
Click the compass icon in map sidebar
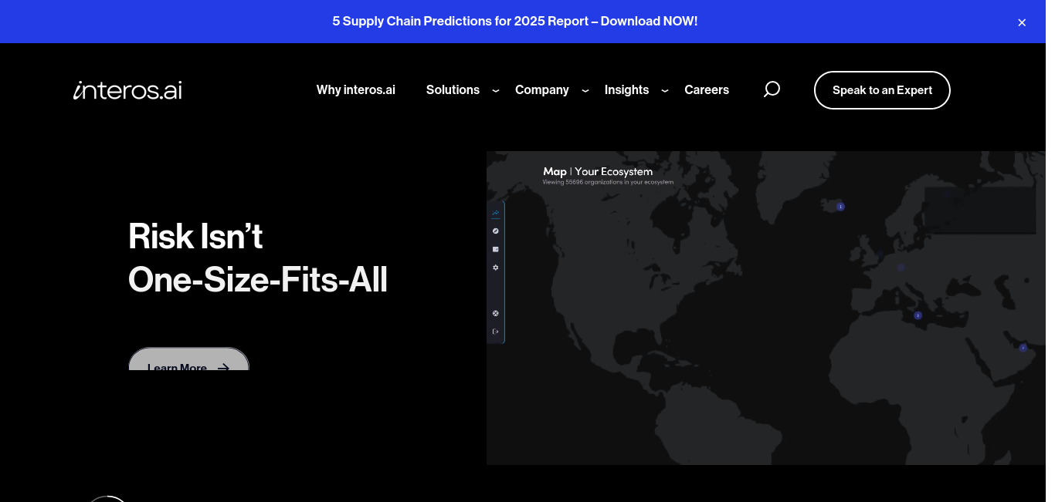[x=496, y=231]
